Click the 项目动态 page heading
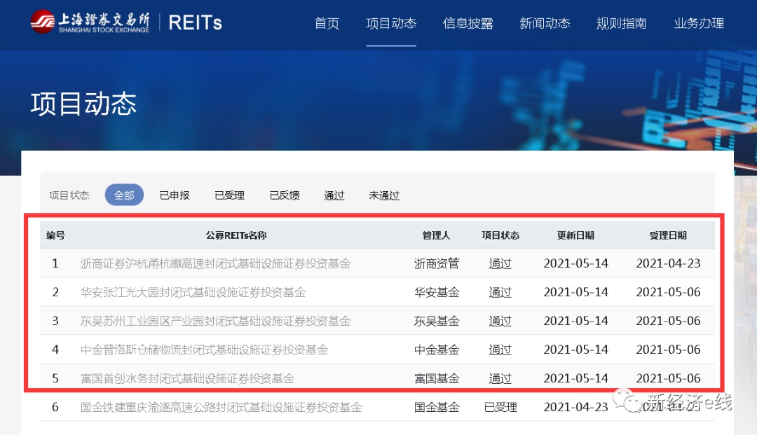 pyautogui.click(x=83, y=103)
